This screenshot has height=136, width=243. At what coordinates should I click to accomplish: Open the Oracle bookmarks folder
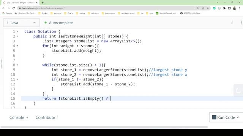point(68,13)
